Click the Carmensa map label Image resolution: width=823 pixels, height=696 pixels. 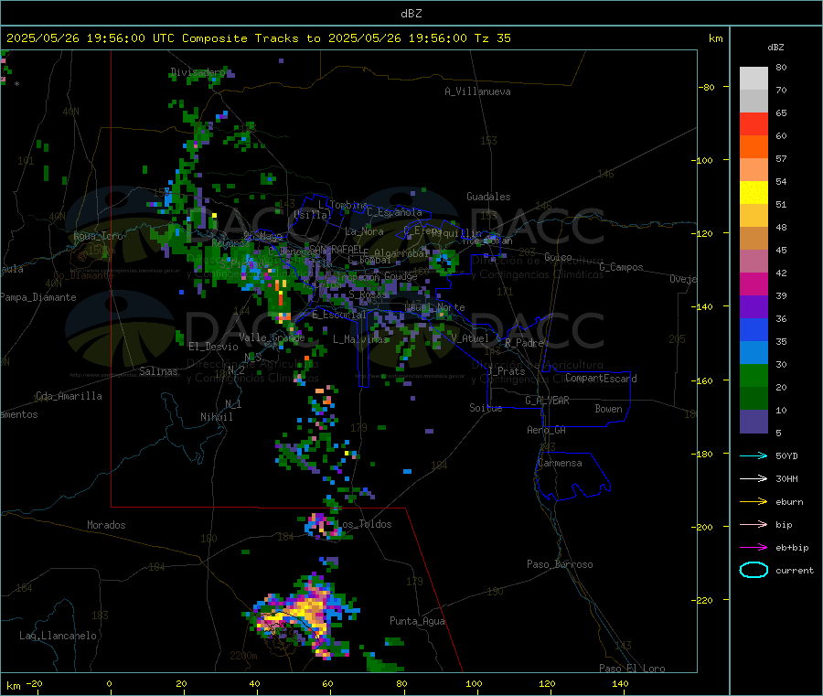560,463
